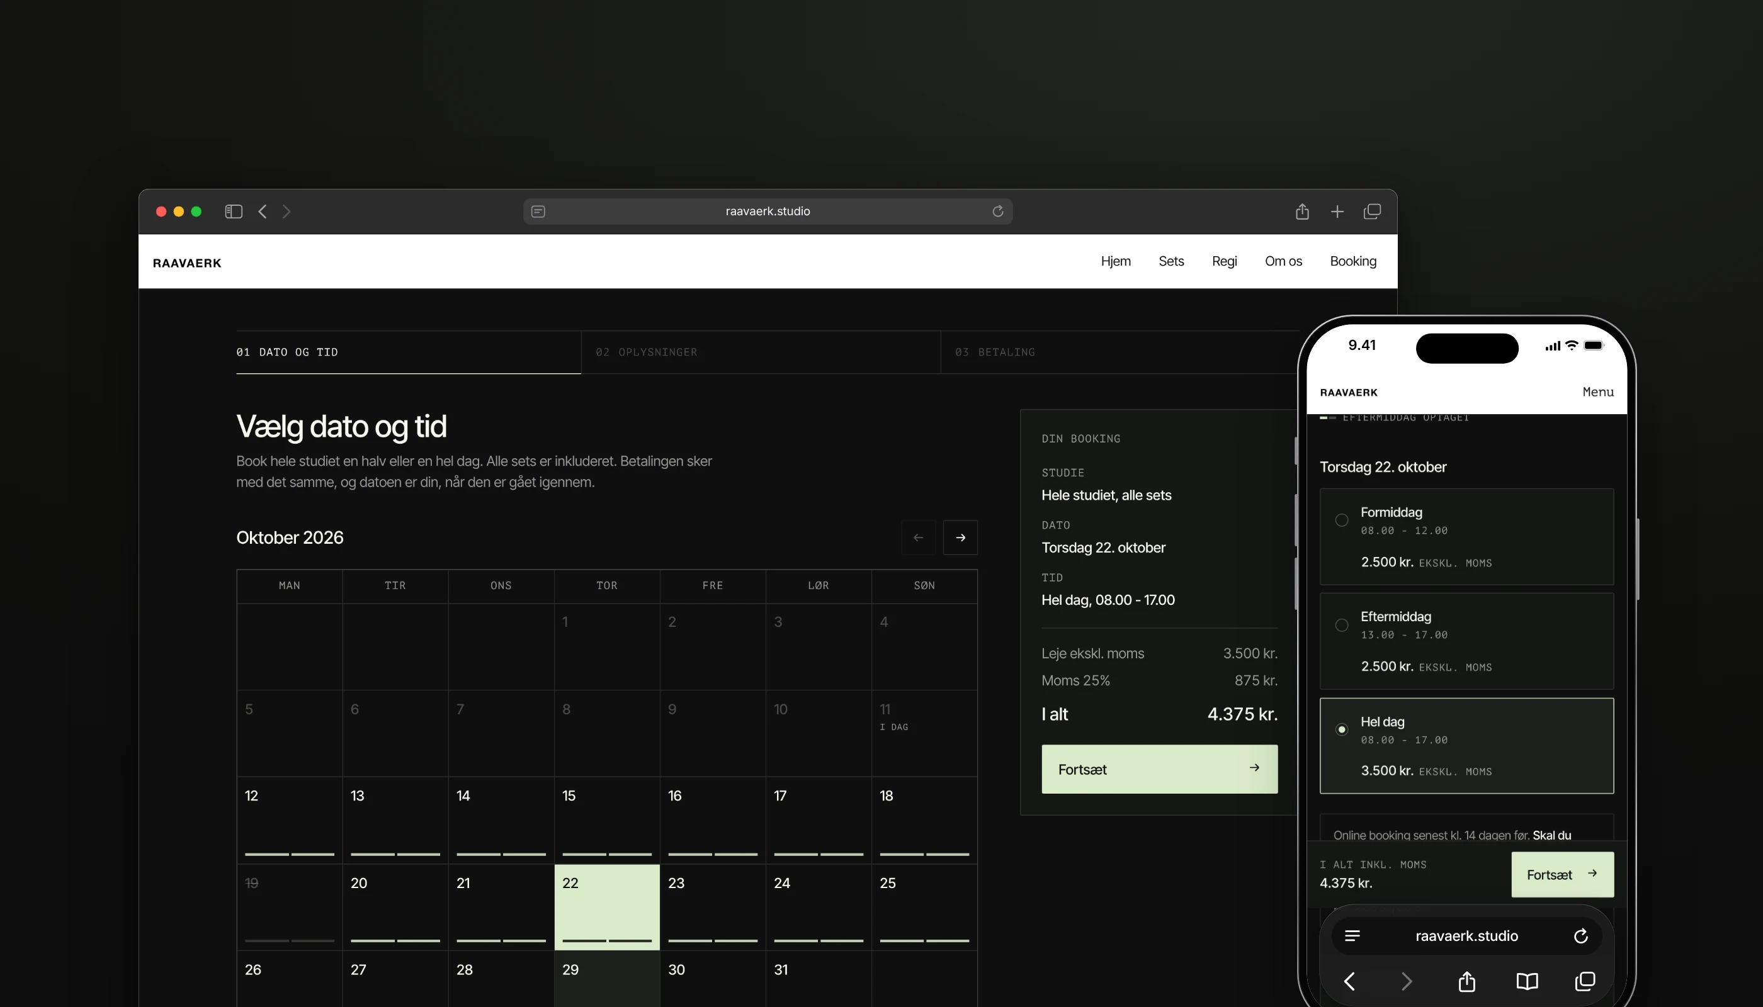Switch to the 02 Oplysninger step

click(761, 352)
